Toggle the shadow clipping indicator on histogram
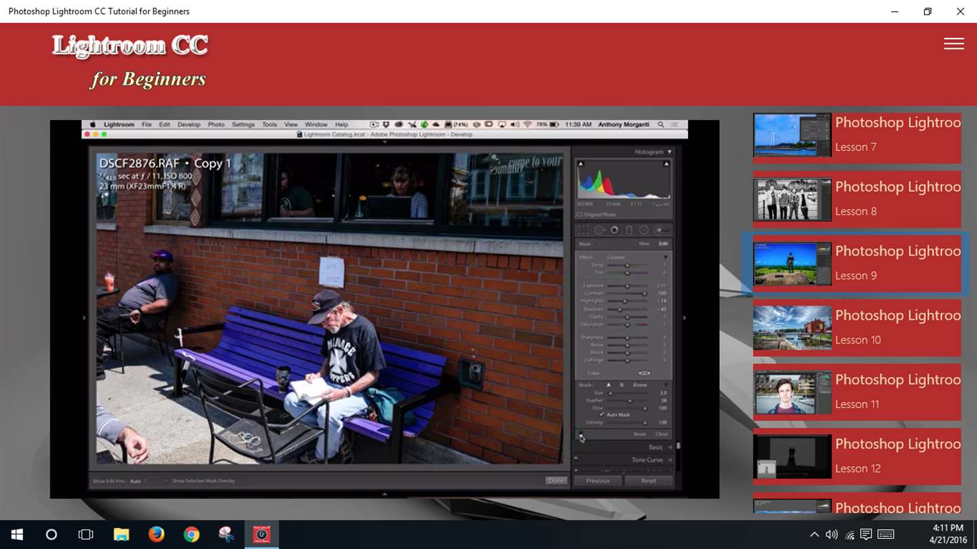 [580, 163]
